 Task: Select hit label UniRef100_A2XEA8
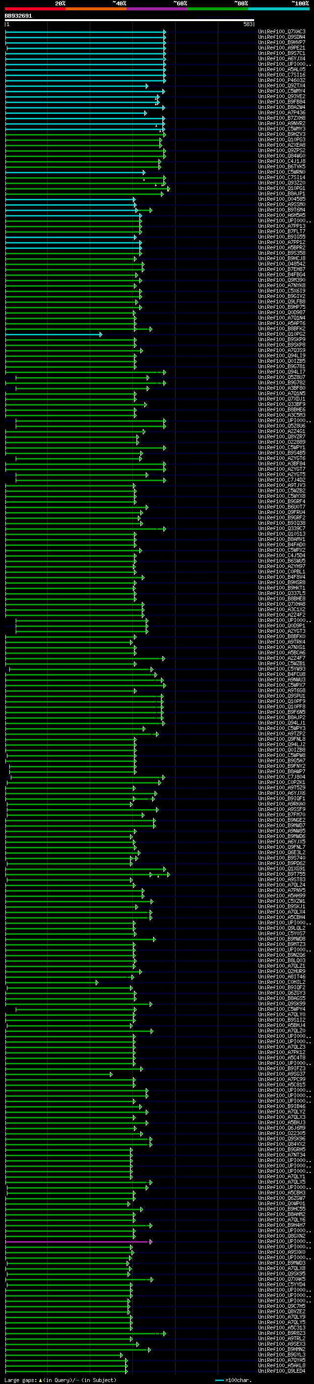click(x=282, y=145)
